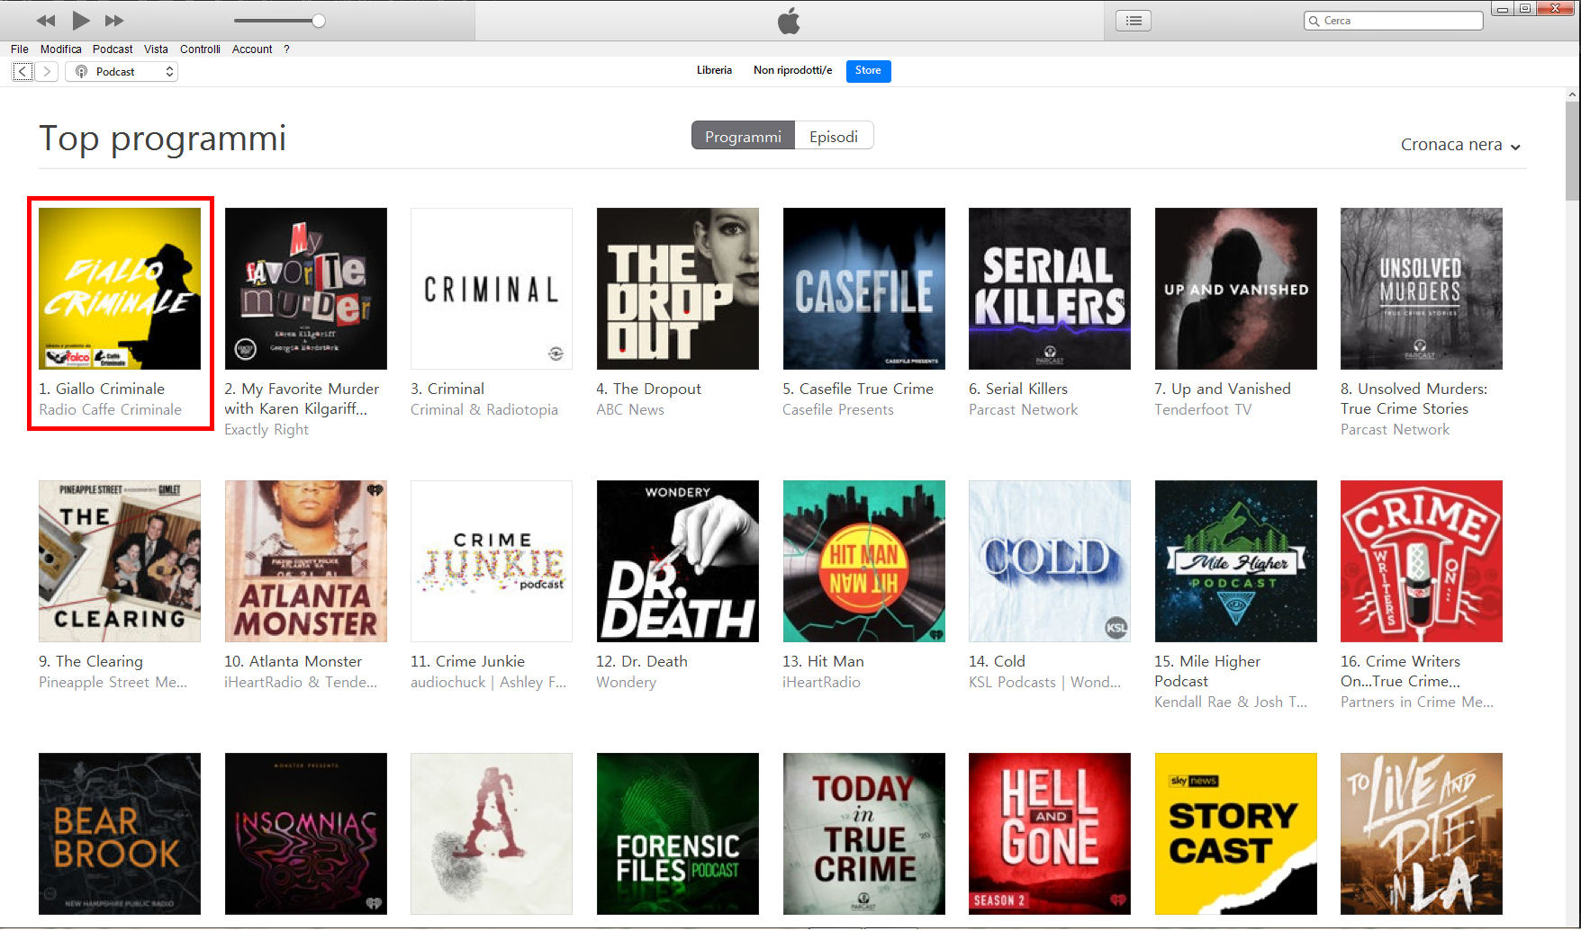The image size is (1581, 931).
Task: Open the Casefile podcast artwork
Action: (x=864, y=289)
